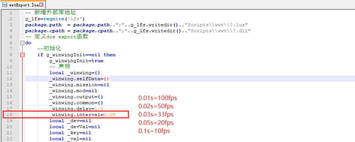Click the value 1.0 of winwing.delay

[99, 109]
